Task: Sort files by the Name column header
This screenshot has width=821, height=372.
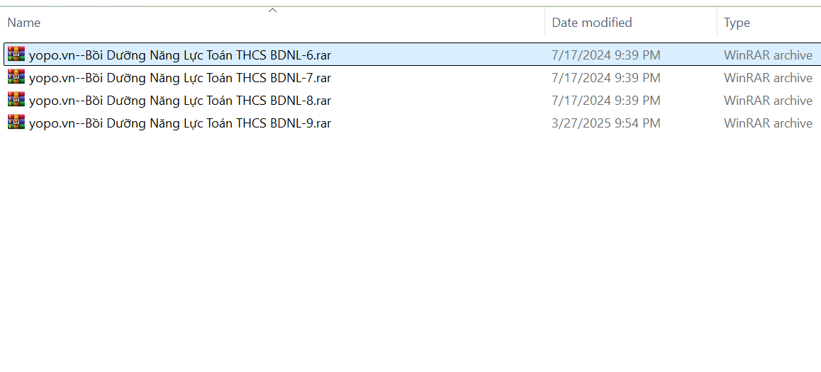Action: 24,23
